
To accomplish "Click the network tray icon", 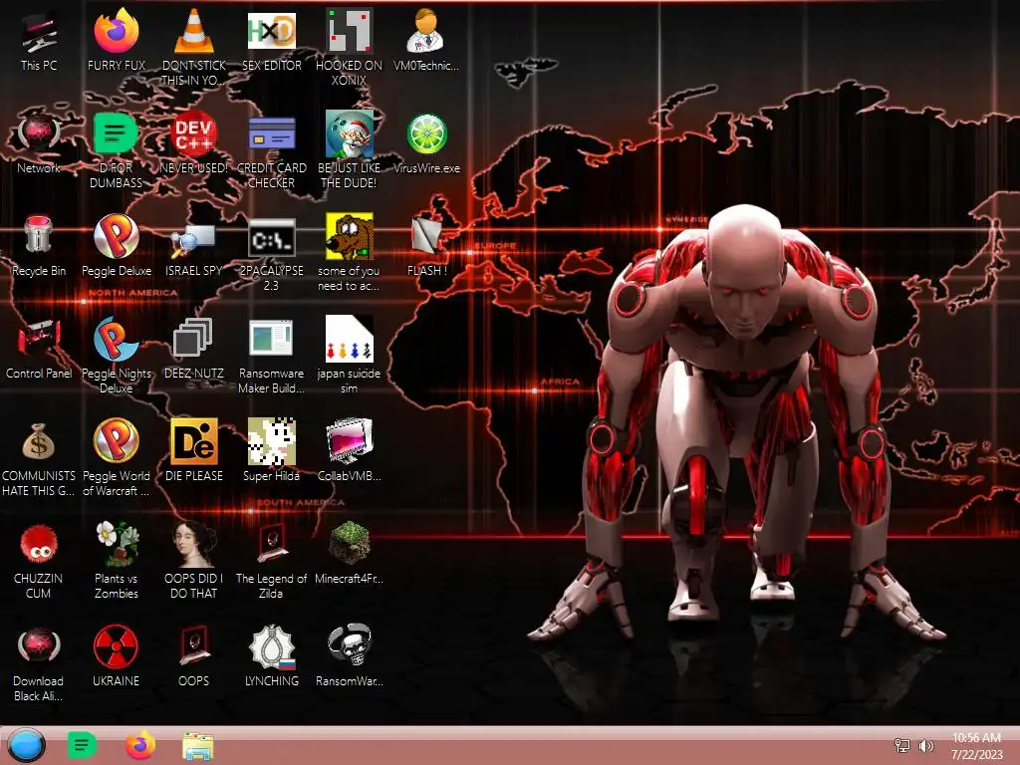I will (902, 745).
